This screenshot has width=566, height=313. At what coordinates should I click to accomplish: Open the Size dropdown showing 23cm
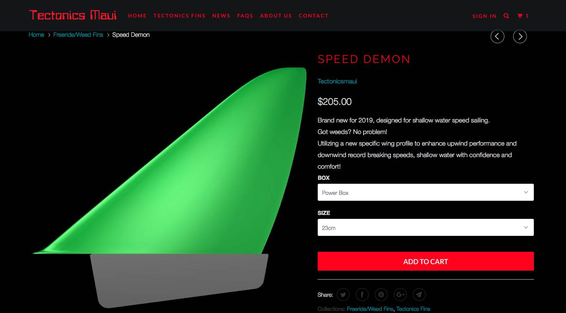tap(426, 227)
